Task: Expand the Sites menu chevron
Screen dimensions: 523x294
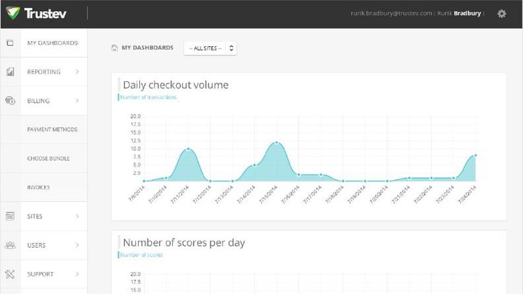Action: 77,217
